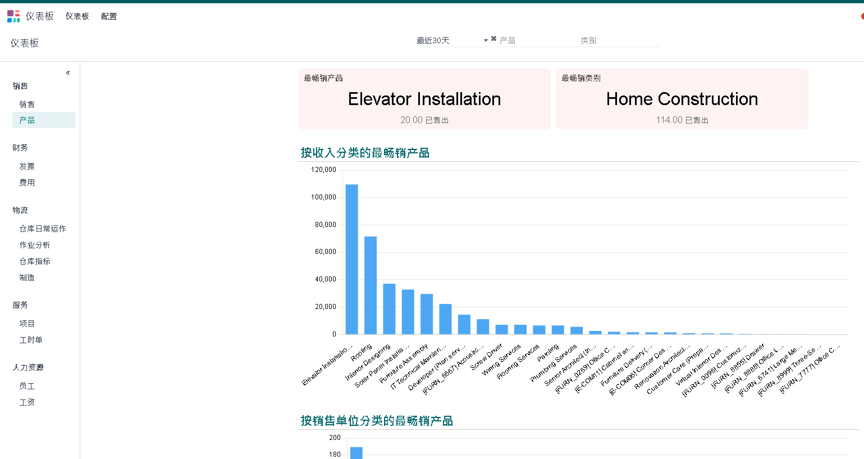Image resolution: width=864 pixels, height=459 pixels.
Task: Open the 类别 filter field
Action: (618, 40)
